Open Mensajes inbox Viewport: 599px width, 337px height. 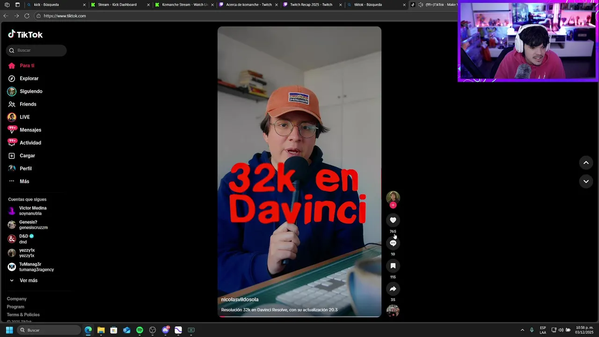[x=24, y=130]
